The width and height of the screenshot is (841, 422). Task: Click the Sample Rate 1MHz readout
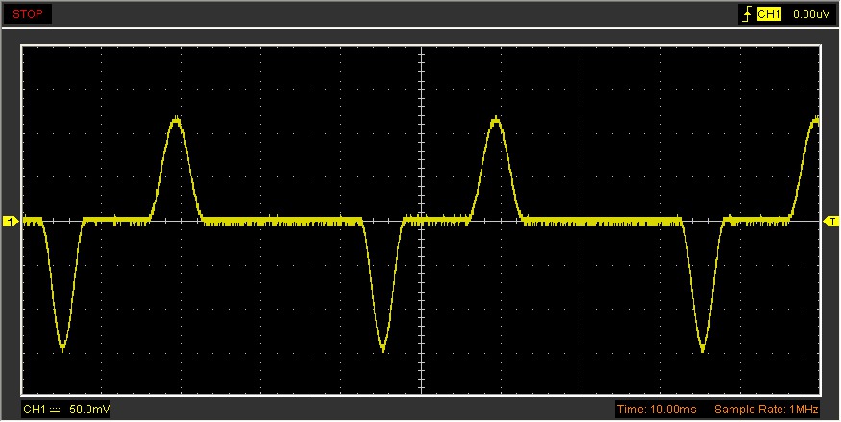tap(767, 410)
